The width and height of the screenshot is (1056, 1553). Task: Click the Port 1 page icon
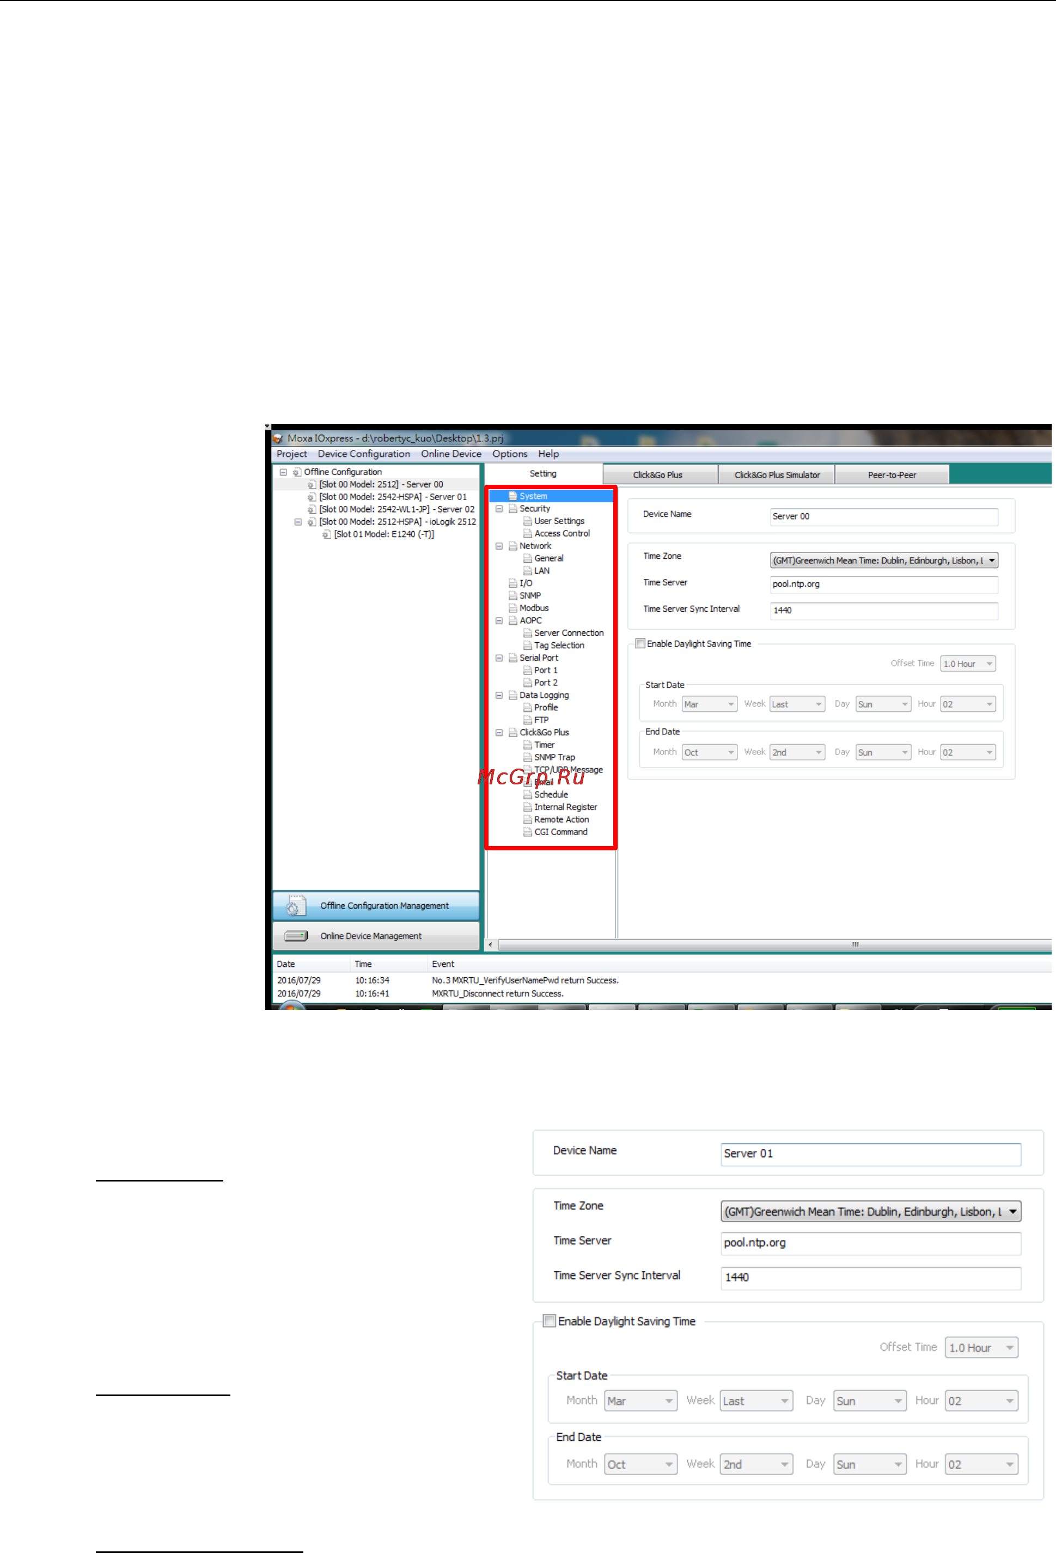tap(528, 670)
